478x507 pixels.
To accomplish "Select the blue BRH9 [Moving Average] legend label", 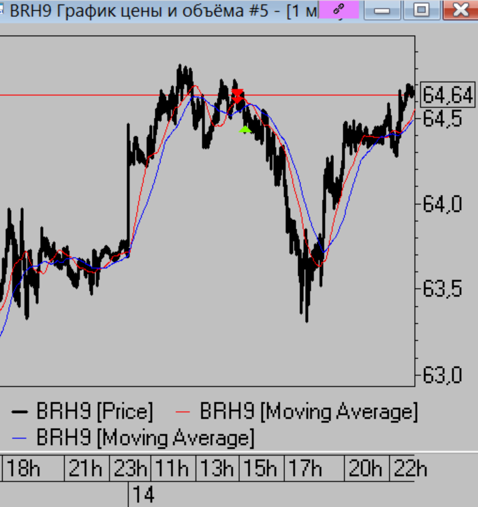I will [x=145, y=436].
